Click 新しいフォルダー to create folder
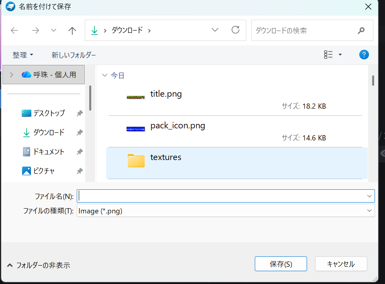Screen dimensions: 385x284 point(74,55)
